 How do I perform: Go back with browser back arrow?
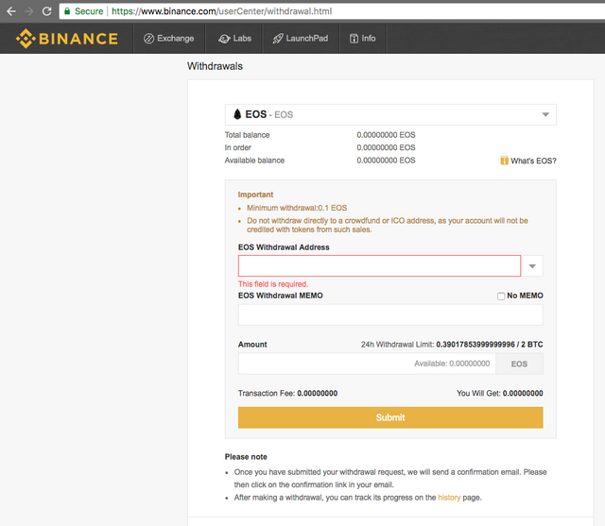click(11, 11)
